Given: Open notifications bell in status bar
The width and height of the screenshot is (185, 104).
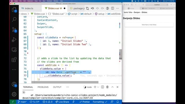Looking at the screenshot, I should [x=118, y=102].
